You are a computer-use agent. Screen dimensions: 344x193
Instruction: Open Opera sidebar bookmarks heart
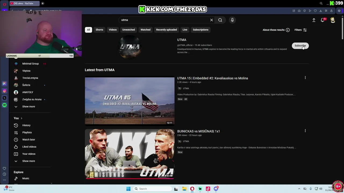4,168
